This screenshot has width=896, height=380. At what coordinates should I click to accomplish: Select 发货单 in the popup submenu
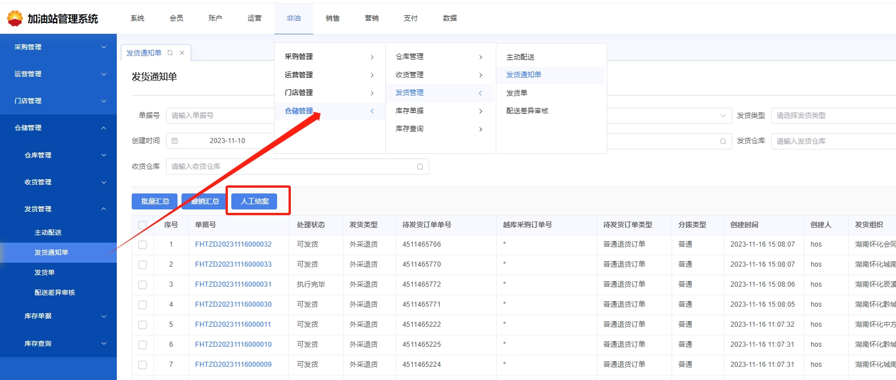[x=517, y=93]
